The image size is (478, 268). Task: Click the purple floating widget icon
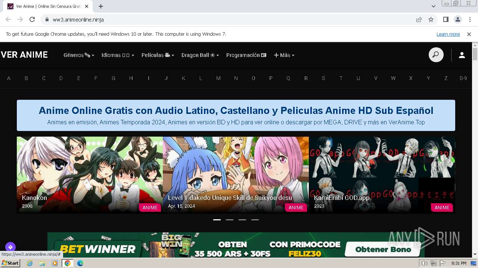(x=10, y=247)
